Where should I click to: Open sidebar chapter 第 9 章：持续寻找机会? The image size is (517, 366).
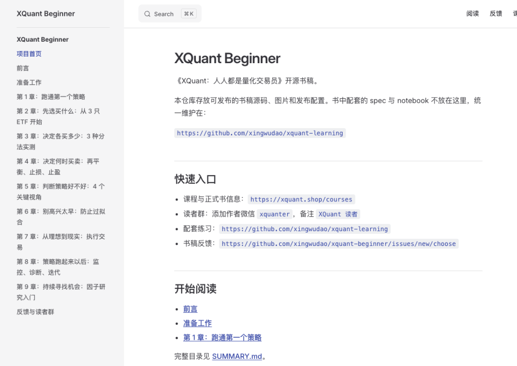pyautogui.click(x=61, y=292)
